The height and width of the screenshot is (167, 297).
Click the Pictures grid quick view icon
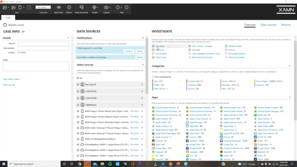pyautogui.click(x=226, y=50)
